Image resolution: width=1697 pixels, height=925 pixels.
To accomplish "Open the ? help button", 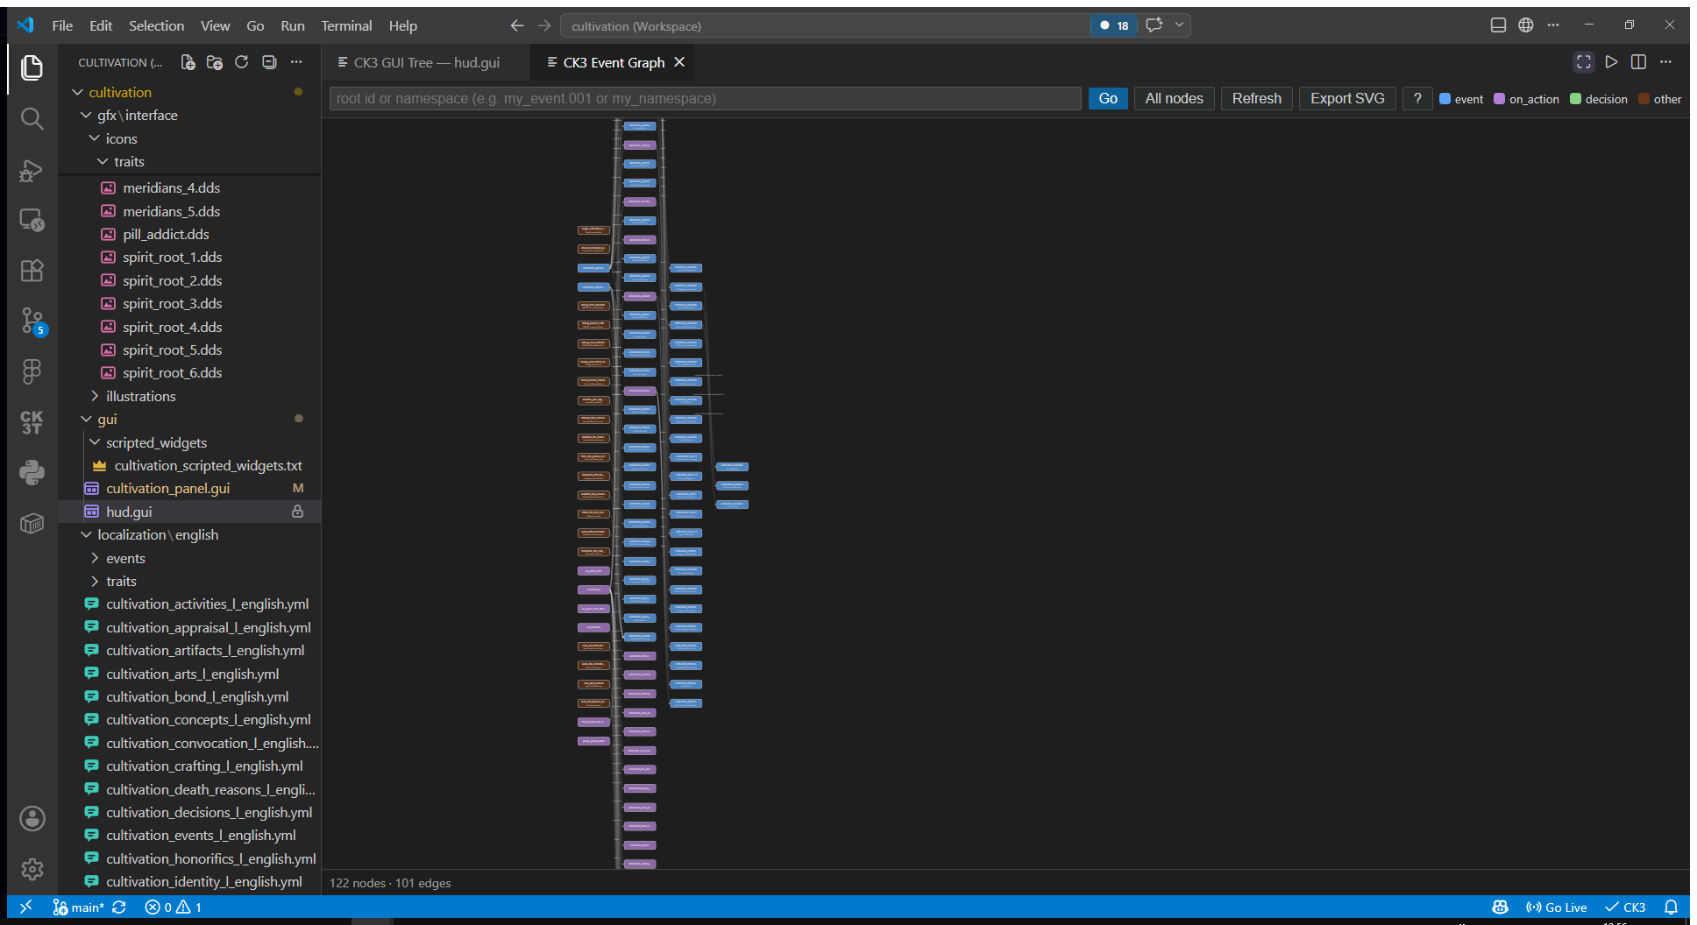I will click(1417, 98).
